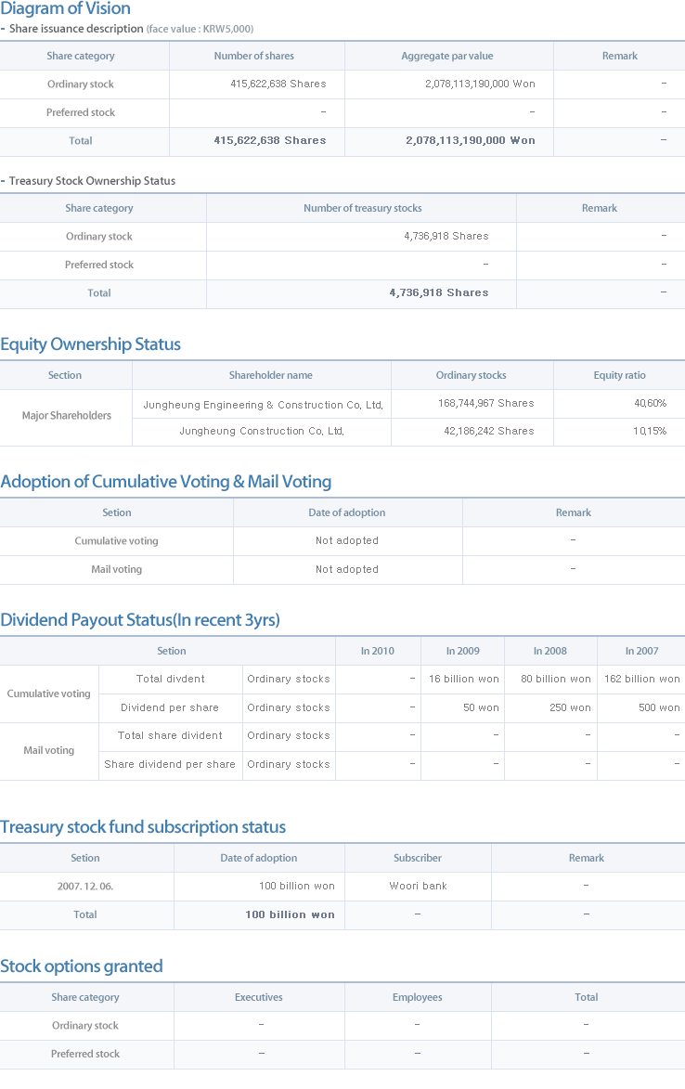Click 'Not adopted' in Cumulative voting row
The image size is (685, 1089).
(x=347, y=540)
